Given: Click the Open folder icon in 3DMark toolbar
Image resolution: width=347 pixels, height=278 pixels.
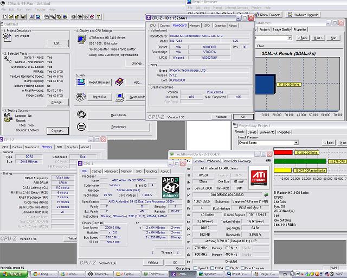Looking at the screenshot, I should pos(11,17).
